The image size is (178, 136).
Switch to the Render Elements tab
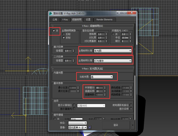point(103,20)
